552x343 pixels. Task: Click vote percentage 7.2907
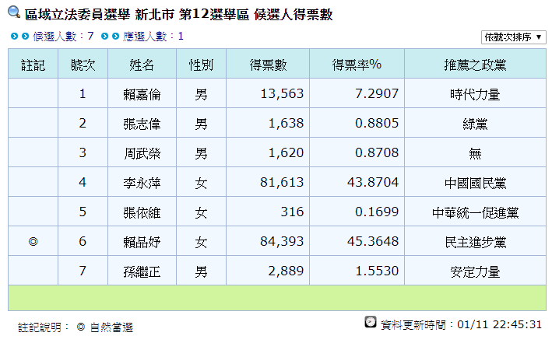(377, 94)
